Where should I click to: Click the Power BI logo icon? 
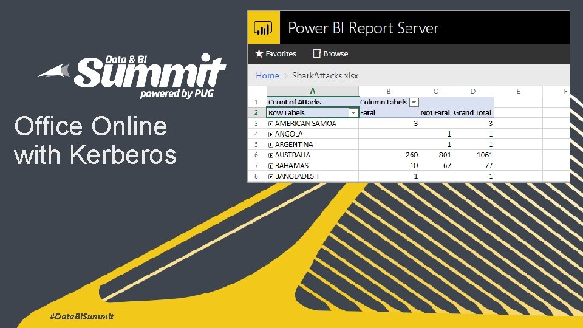tap(263, 27)
